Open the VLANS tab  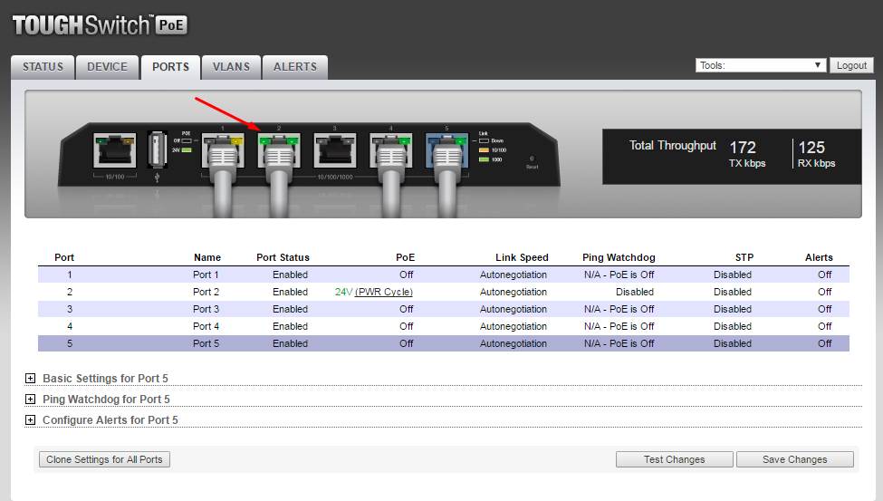coord(231,67)
